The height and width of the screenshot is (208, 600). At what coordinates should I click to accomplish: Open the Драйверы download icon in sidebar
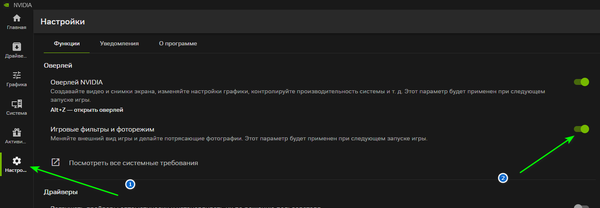pos(16,47)
